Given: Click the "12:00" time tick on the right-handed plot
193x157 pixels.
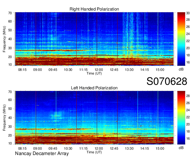Looking at the screenshot, I should pos(99,70).
